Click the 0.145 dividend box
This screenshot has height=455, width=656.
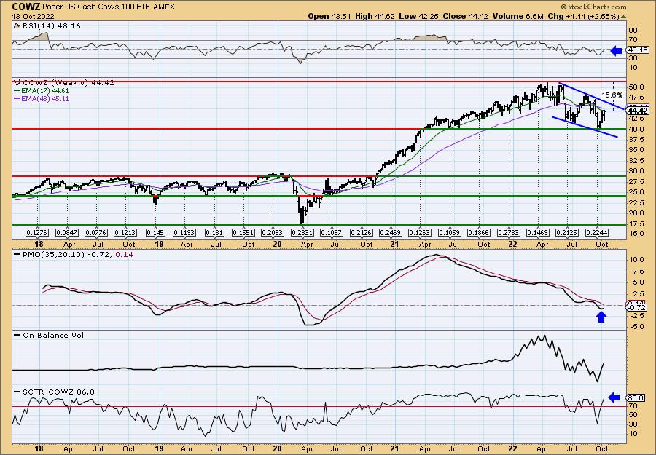(x=155, y=232)
